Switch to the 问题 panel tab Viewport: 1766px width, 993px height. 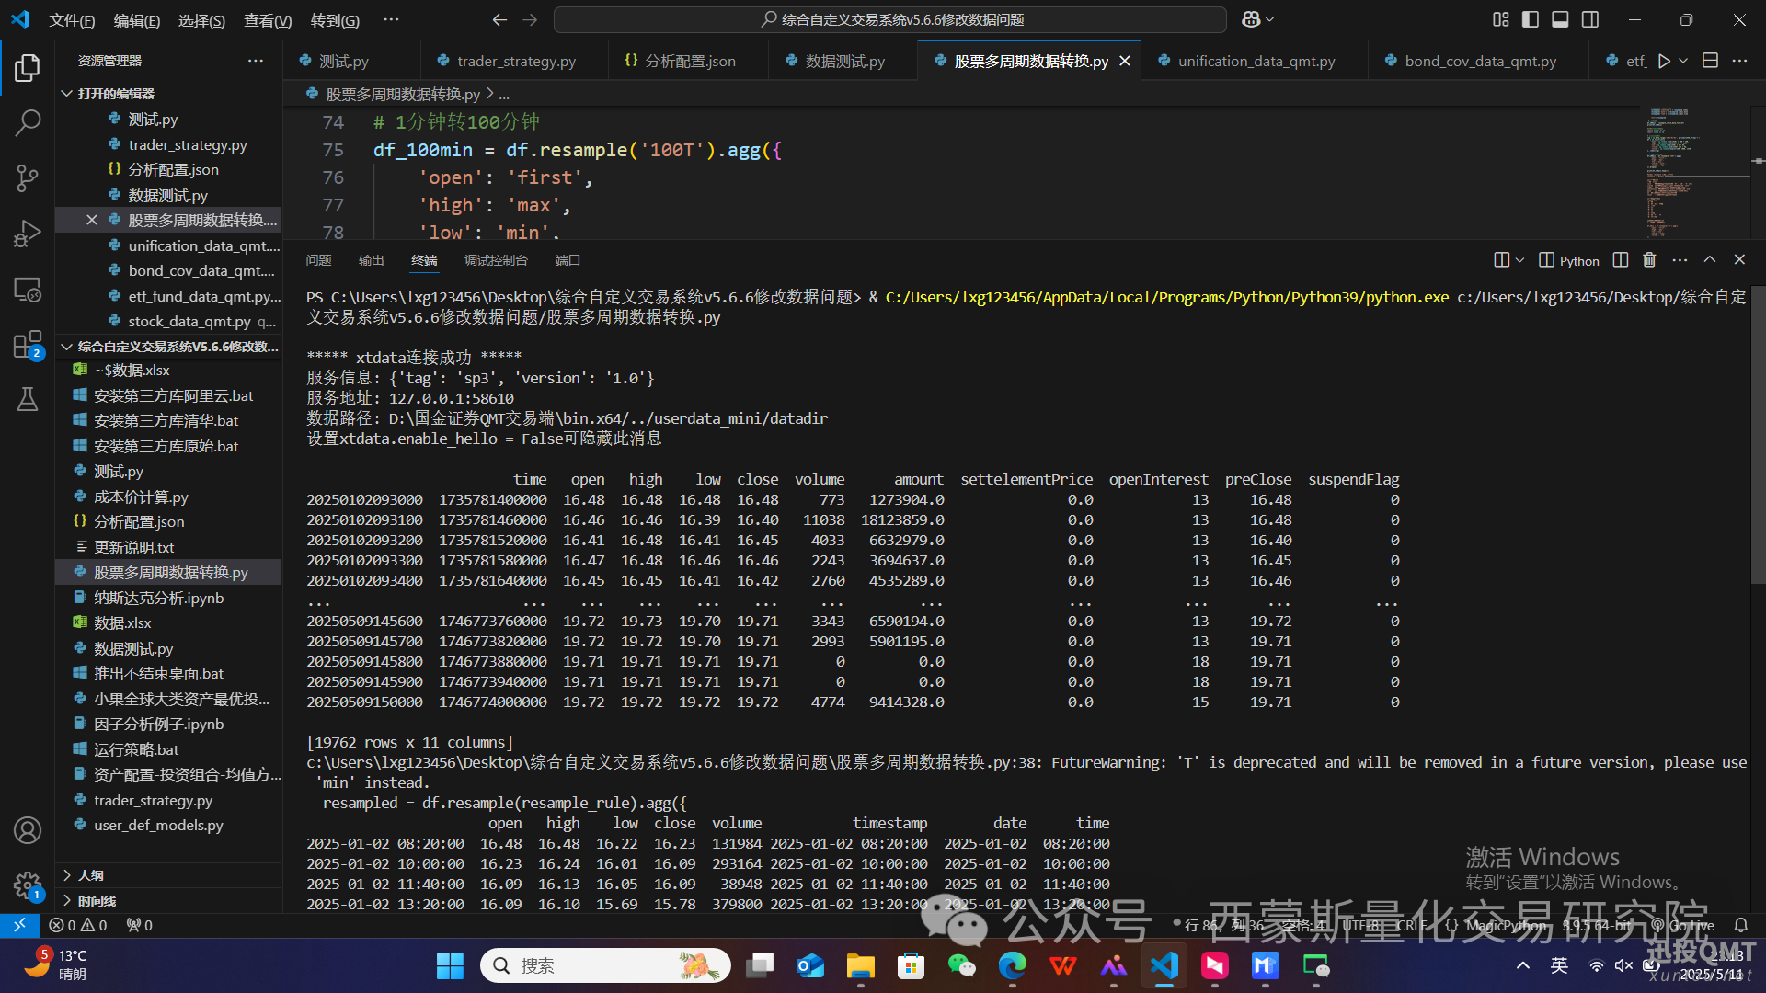(318, 260)
